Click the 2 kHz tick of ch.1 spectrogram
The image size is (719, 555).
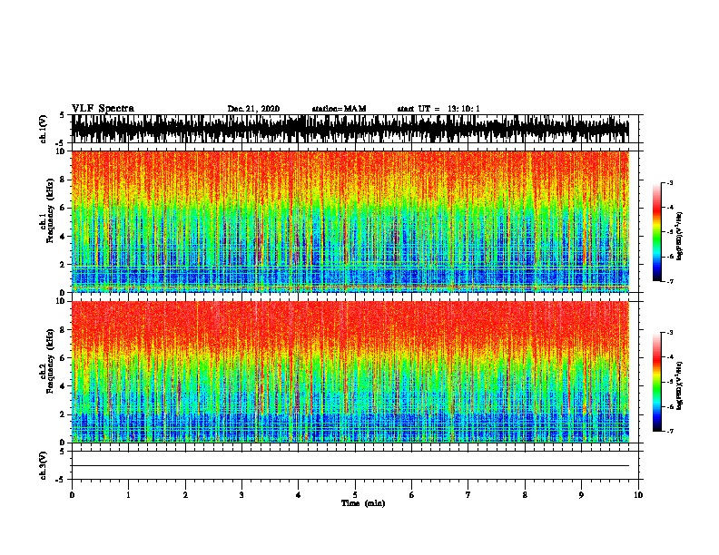(64, 264)
